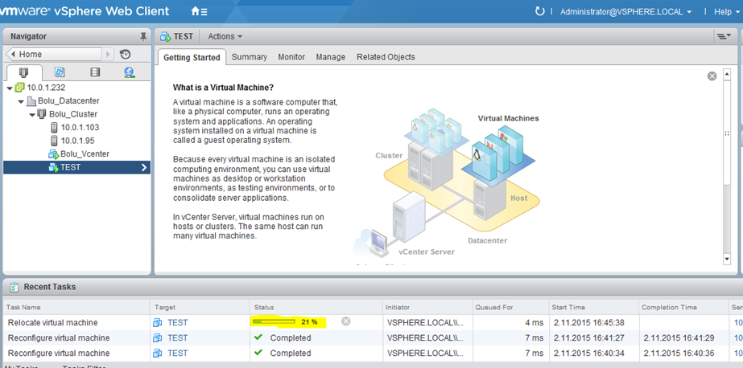
Task: Switch to the Summary tab
Action: [x=249, y=57]
